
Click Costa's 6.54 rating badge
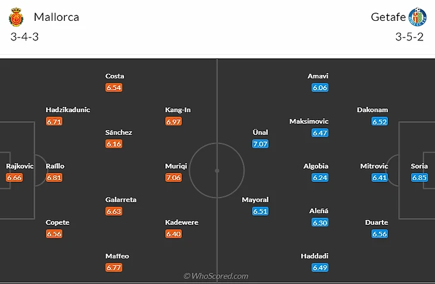click(x=114, y=87)
